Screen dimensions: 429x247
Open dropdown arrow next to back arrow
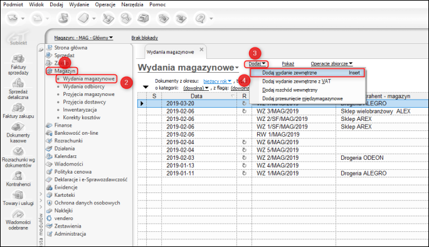(23, 19)
